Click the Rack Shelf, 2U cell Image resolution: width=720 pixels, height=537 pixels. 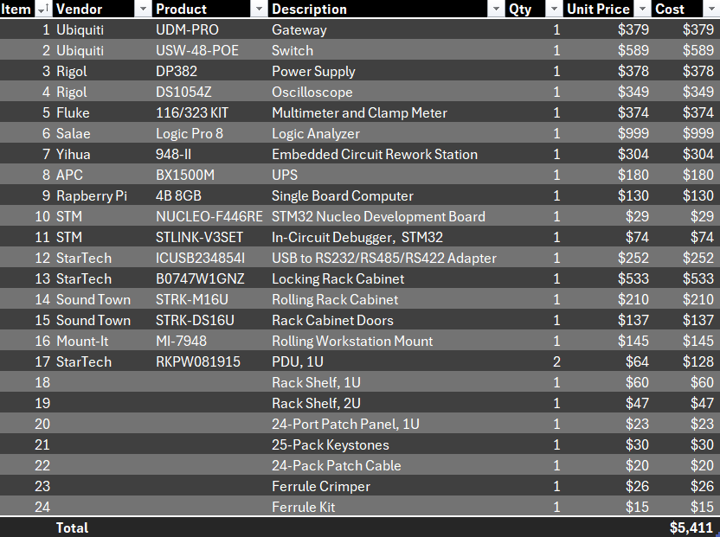(x=387, y=404)
